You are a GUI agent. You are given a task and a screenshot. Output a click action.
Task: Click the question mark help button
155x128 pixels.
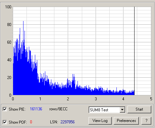coord(146,121)
